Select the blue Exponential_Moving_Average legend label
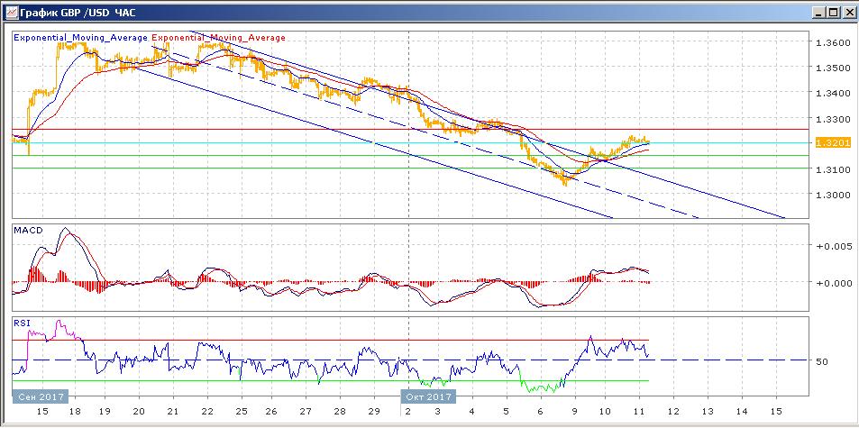 coord(80,38)
